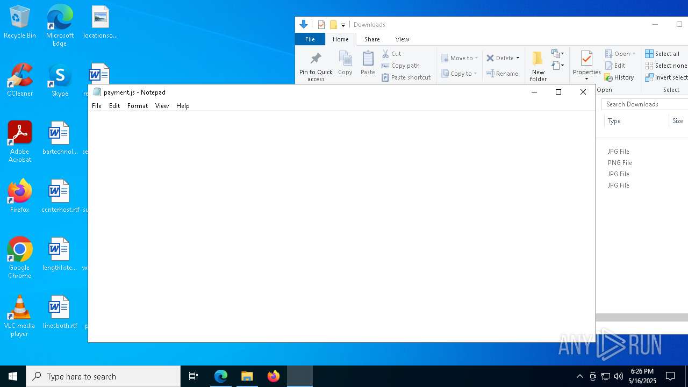The height and width of the screenshot is (387, 688).
Task: Switch to View tab in Explorer
Action: pos(402,39)
